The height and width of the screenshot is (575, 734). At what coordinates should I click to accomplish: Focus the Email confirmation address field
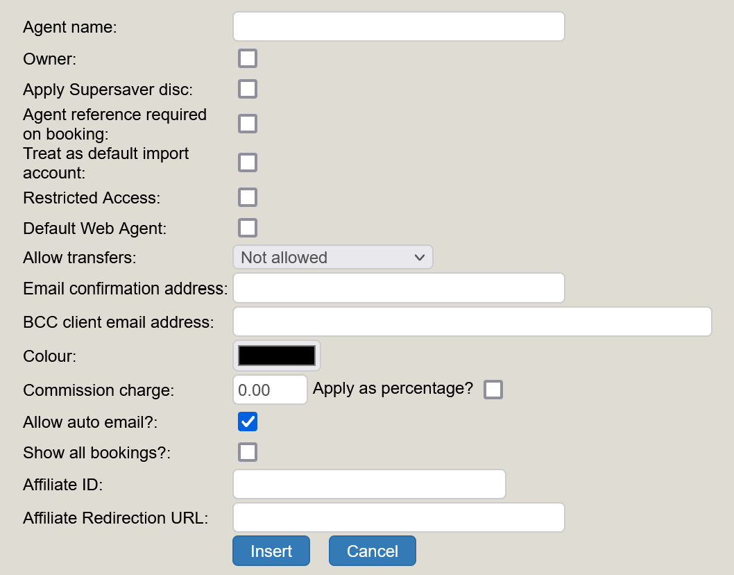(x=398, y=288)
